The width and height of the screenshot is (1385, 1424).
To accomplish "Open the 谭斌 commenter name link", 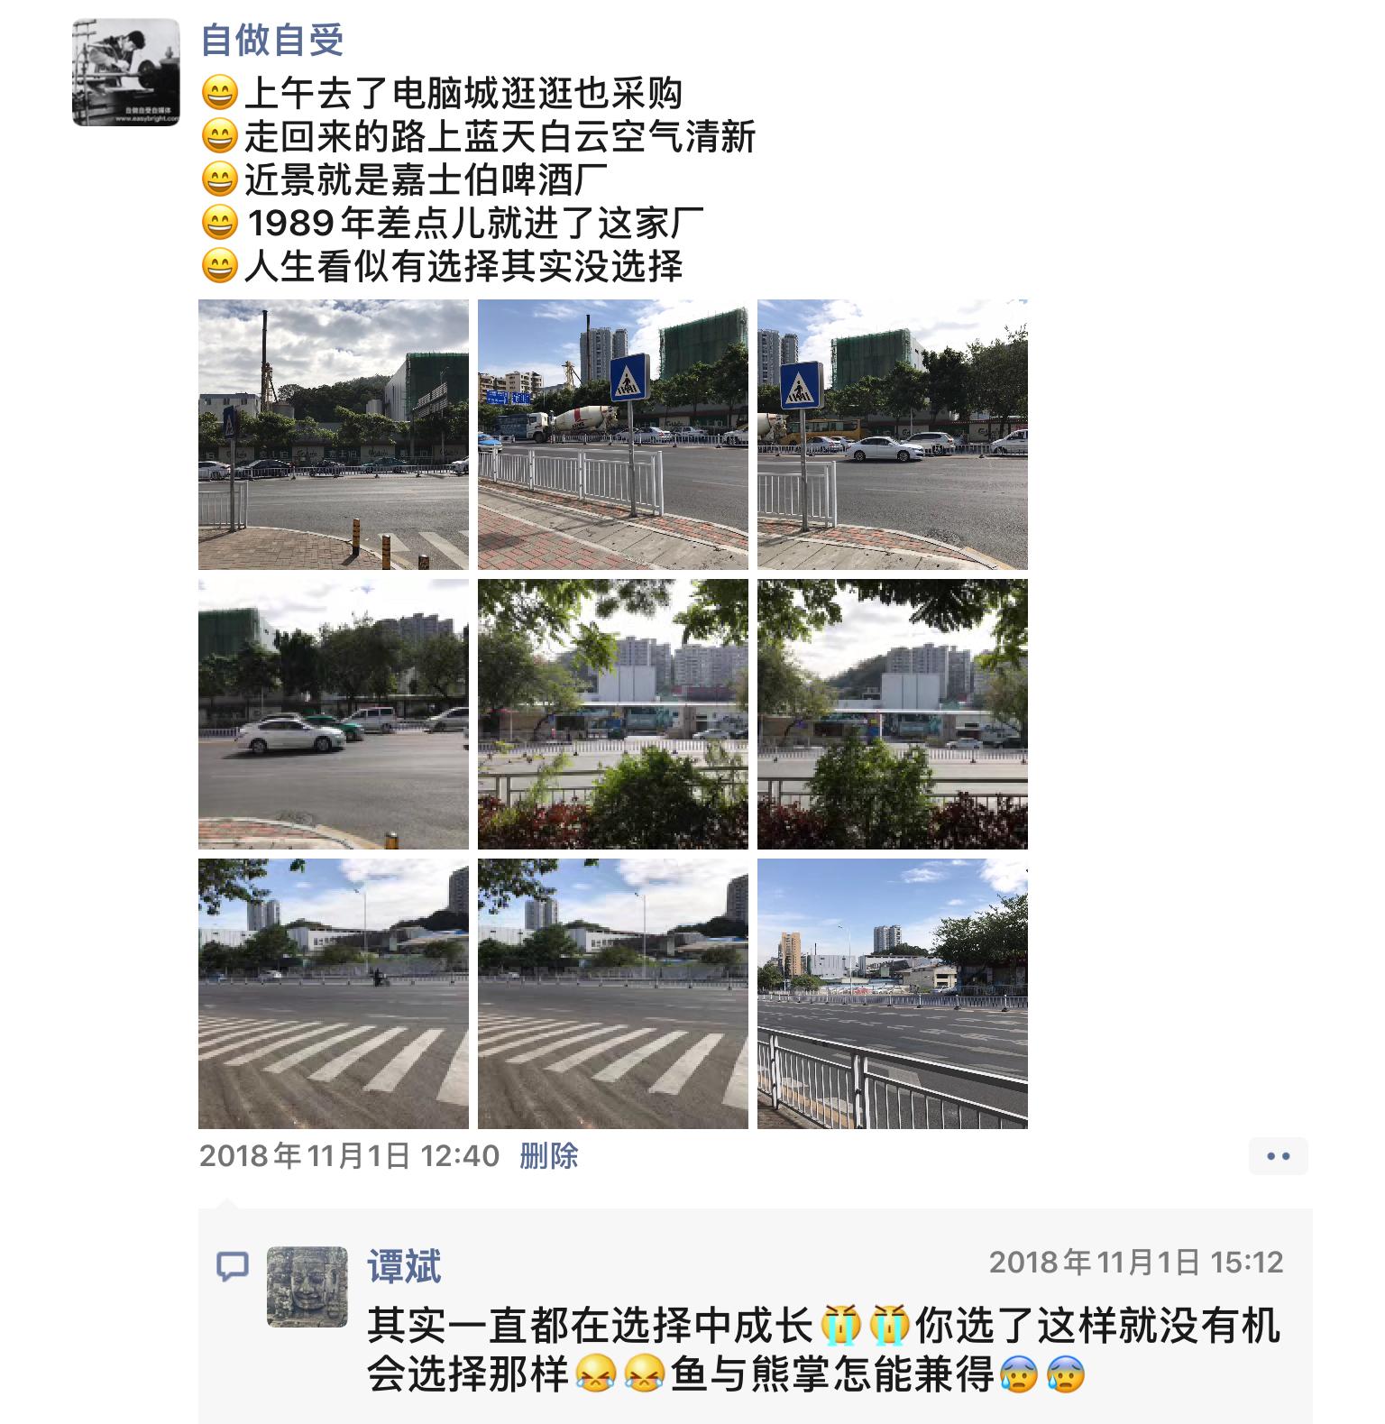I will pyautogui.click(x=404, y=1266).
